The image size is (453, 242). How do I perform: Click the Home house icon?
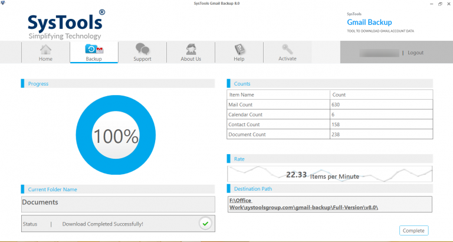click(x=45, y=50)
